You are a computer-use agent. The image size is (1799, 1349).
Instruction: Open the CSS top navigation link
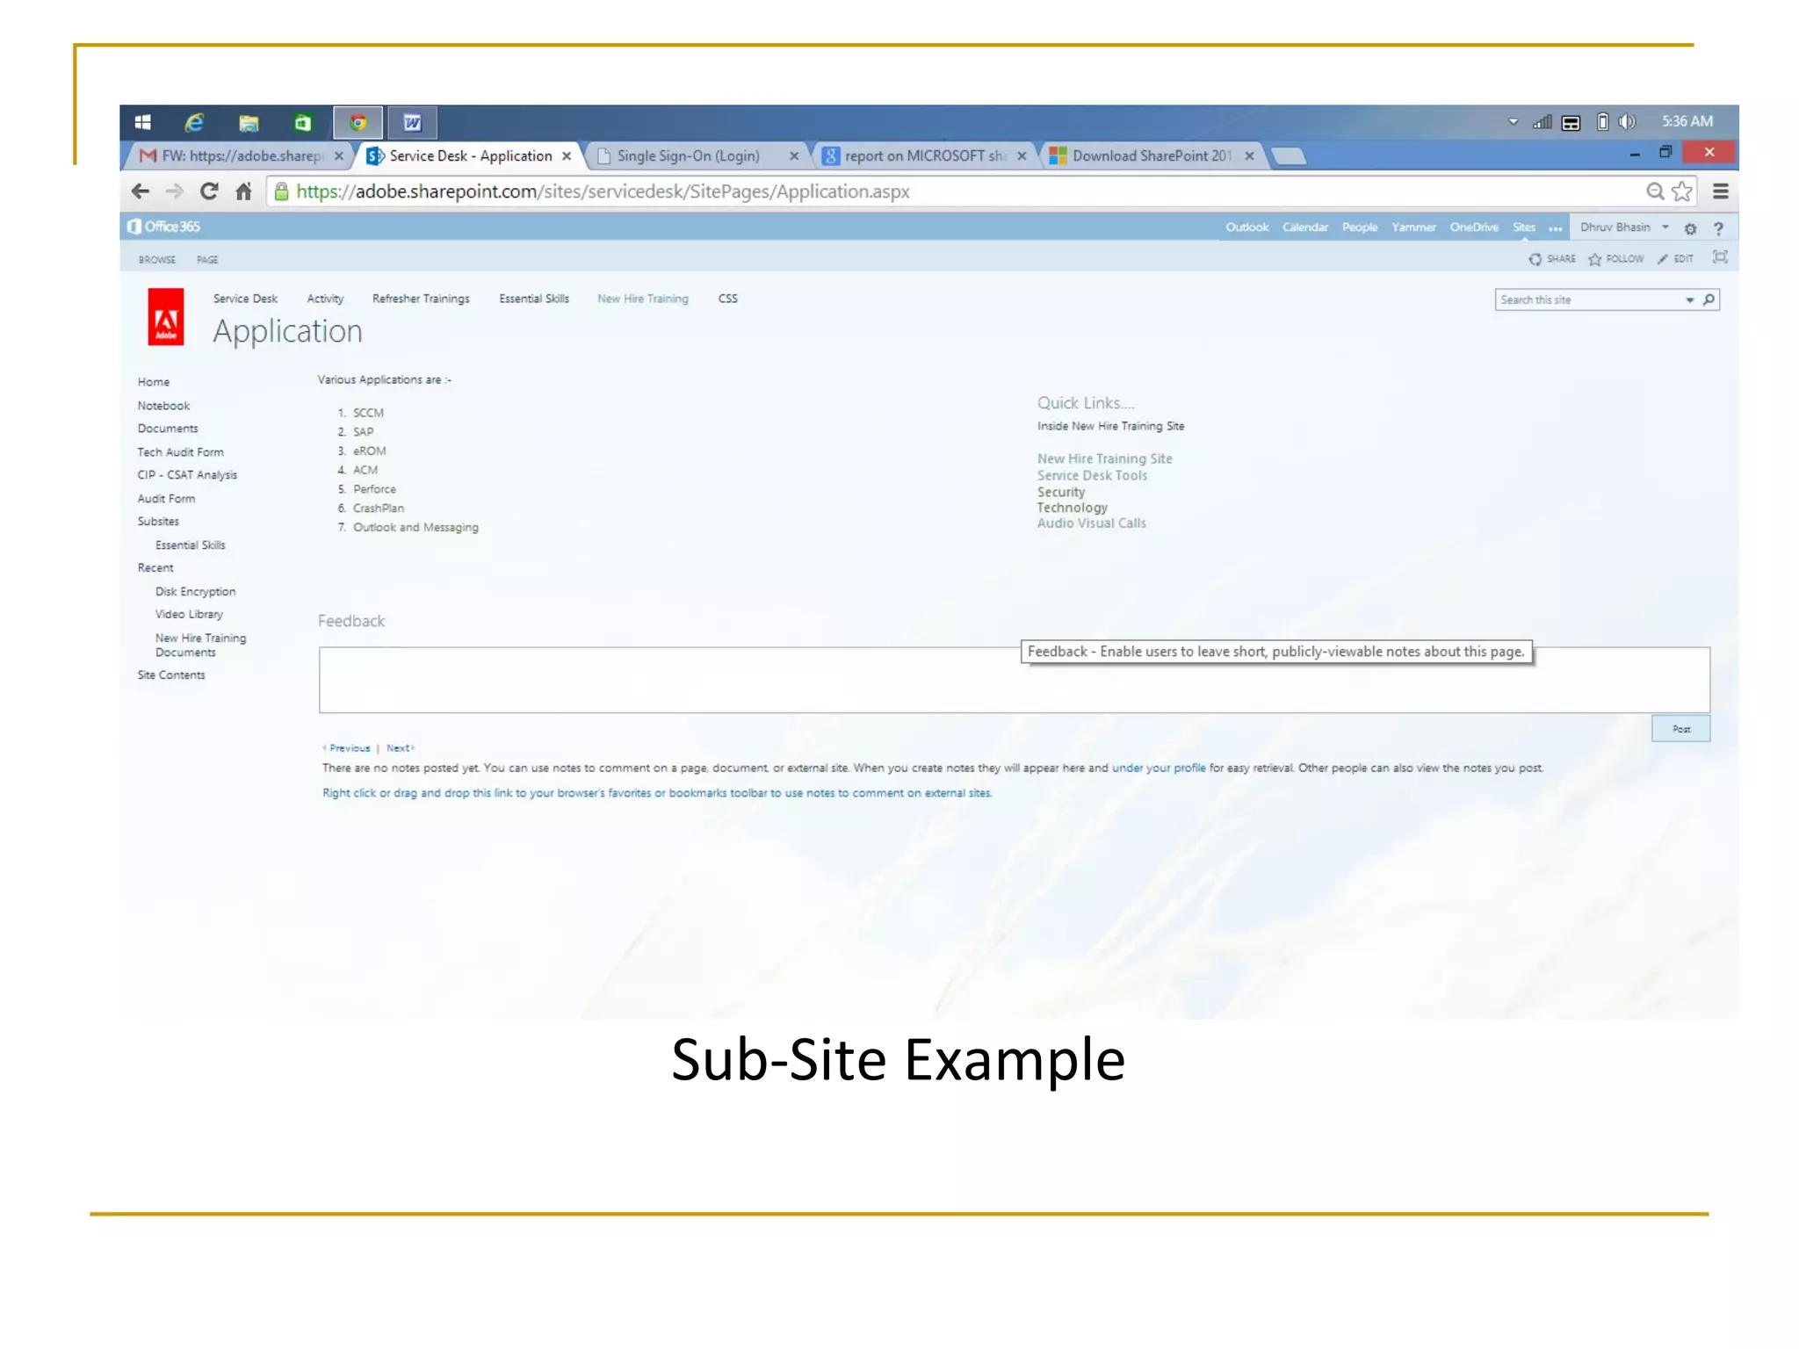point(727,299)
